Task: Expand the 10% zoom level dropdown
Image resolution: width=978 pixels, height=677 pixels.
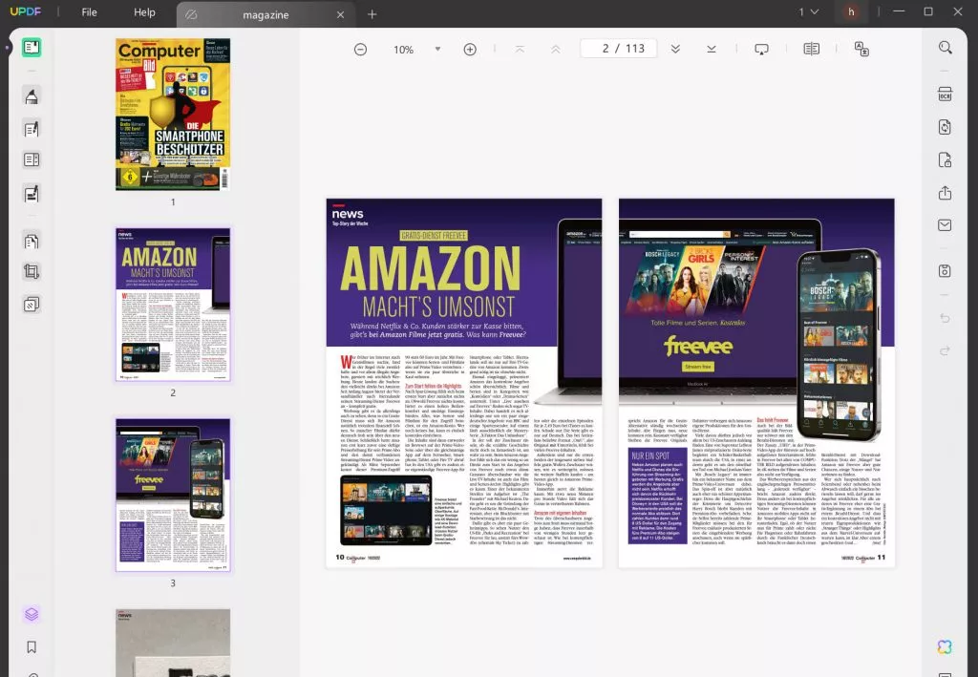Action: click(437, 49)
